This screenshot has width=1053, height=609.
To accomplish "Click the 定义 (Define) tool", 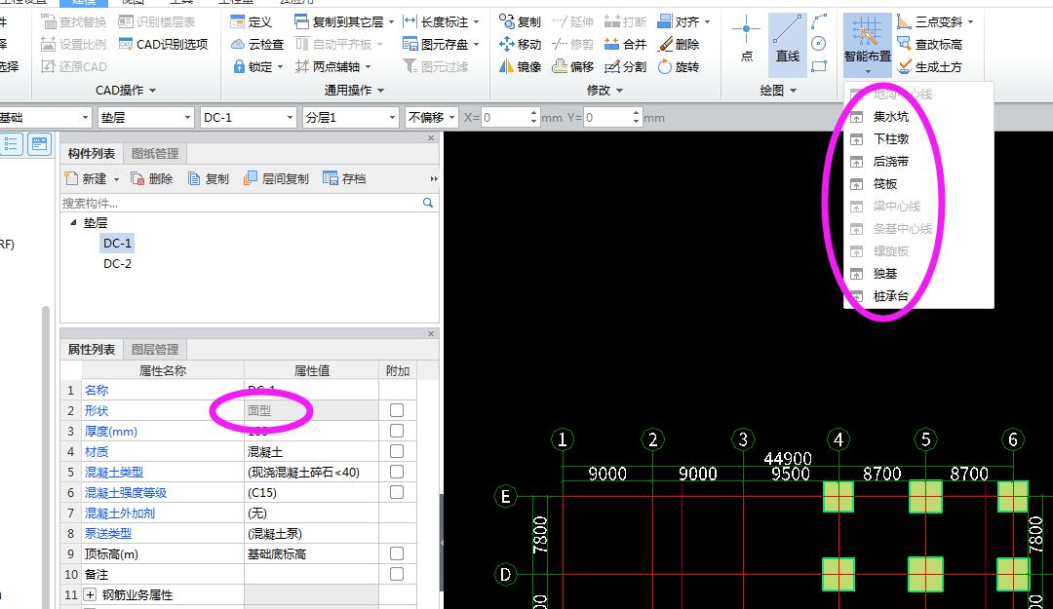I will [251, 22].
